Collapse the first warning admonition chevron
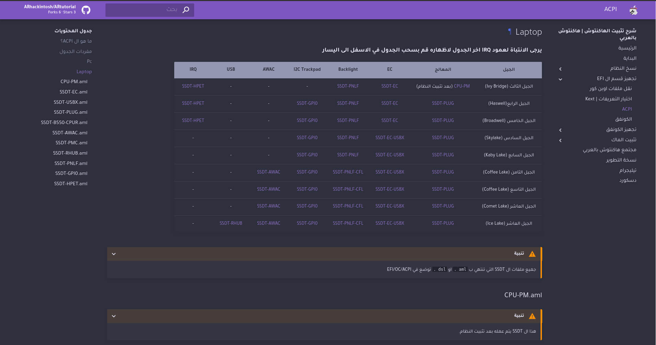656x345 pixels. pos(114,254)
